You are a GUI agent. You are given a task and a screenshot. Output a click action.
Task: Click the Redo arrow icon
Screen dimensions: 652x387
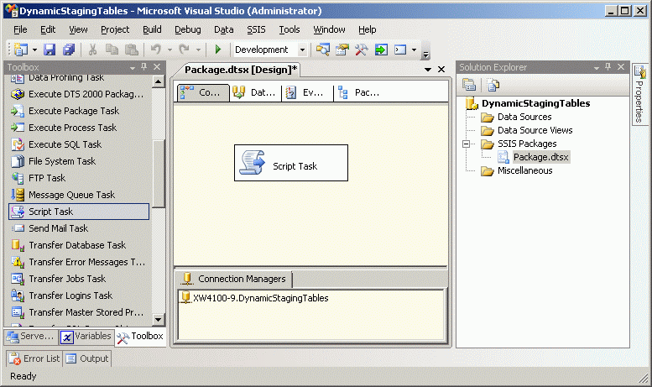(x=185, y=50)
